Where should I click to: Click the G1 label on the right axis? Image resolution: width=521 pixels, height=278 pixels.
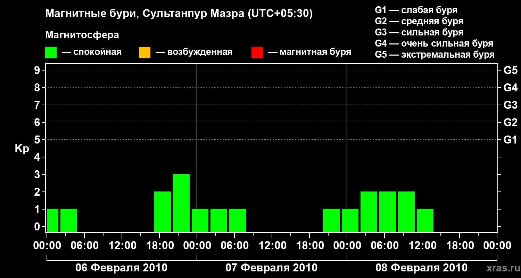click(x=511, y=140)
